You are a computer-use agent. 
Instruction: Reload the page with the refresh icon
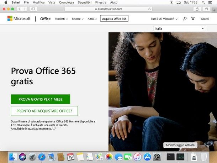point(149,9)
